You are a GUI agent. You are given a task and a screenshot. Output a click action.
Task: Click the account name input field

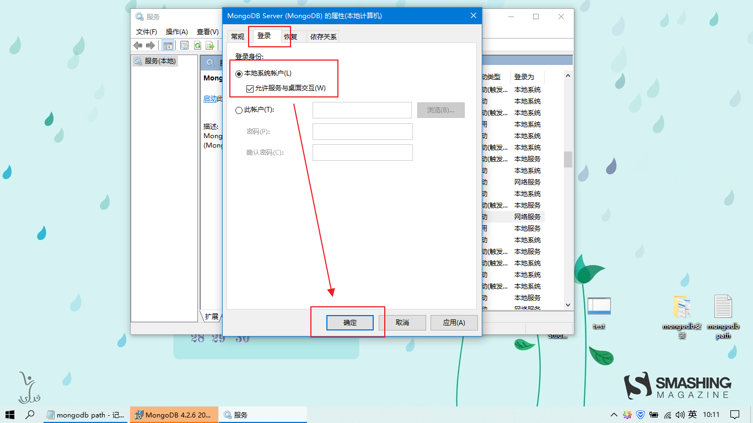tap(362, 110)
